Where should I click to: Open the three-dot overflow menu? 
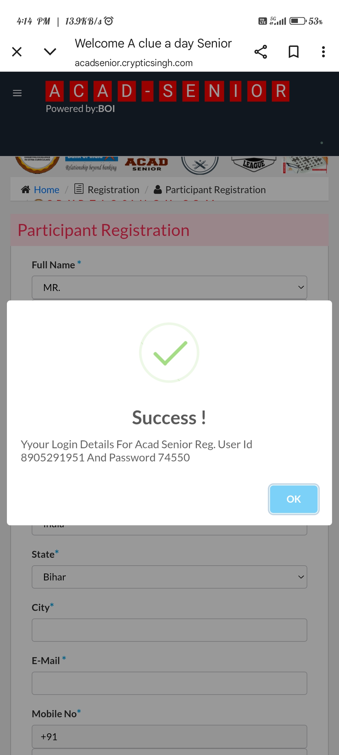tap(323, 52)
